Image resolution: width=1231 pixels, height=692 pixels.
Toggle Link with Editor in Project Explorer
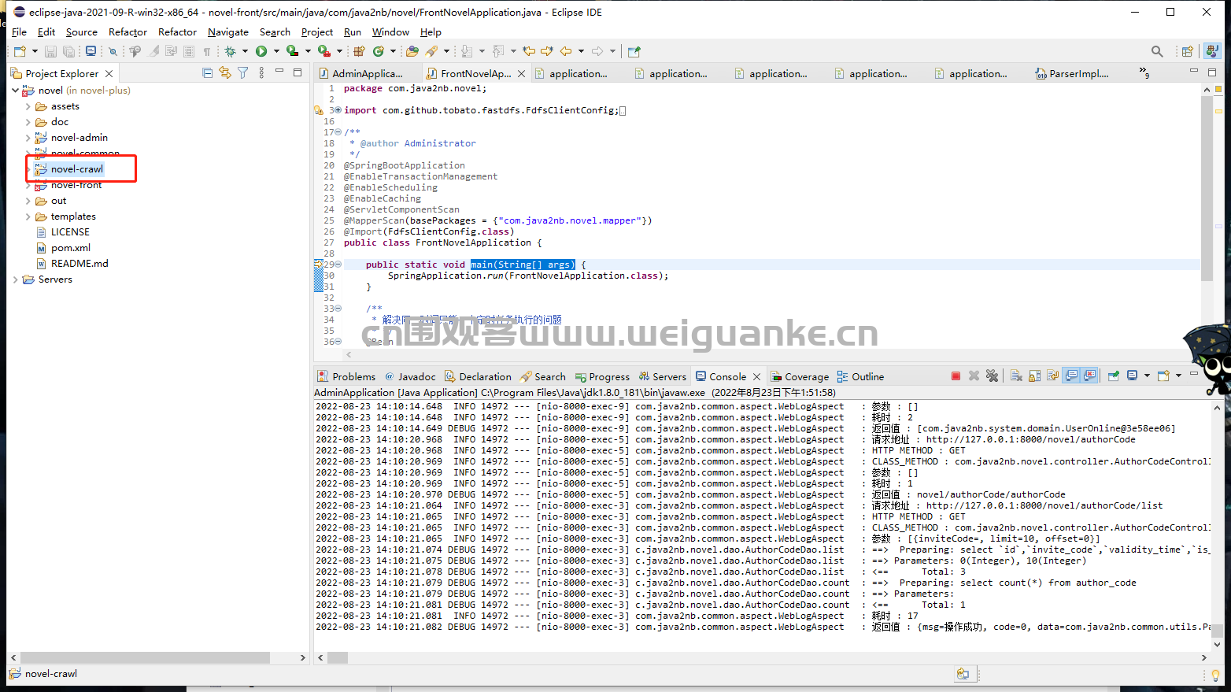[x=225, y=73]
